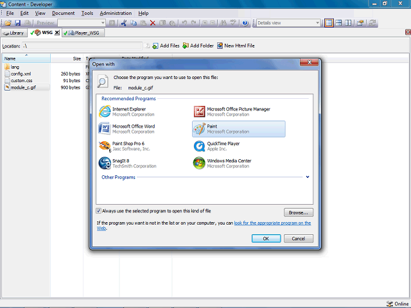Click the print icon next to Save
The width and height of the screenshot is (411, 308).
point(27,23)
